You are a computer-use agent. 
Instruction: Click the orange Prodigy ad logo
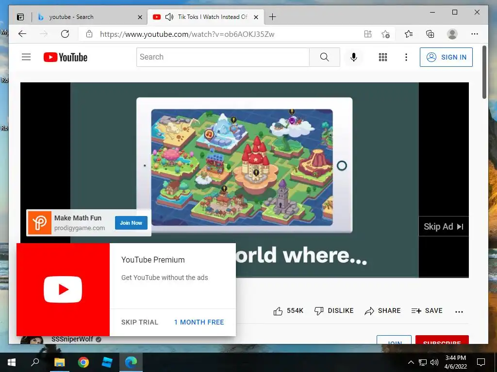pos(40,223)
